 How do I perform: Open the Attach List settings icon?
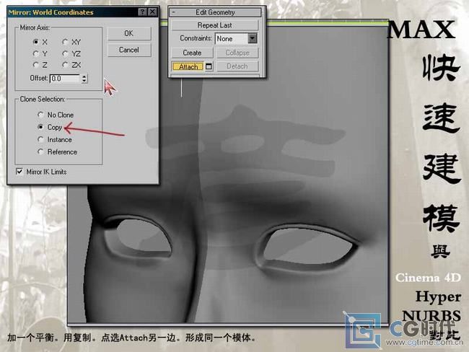tap(209, 66)
